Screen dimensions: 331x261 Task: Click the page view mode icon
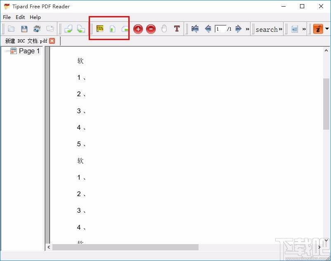click(295, 29)
